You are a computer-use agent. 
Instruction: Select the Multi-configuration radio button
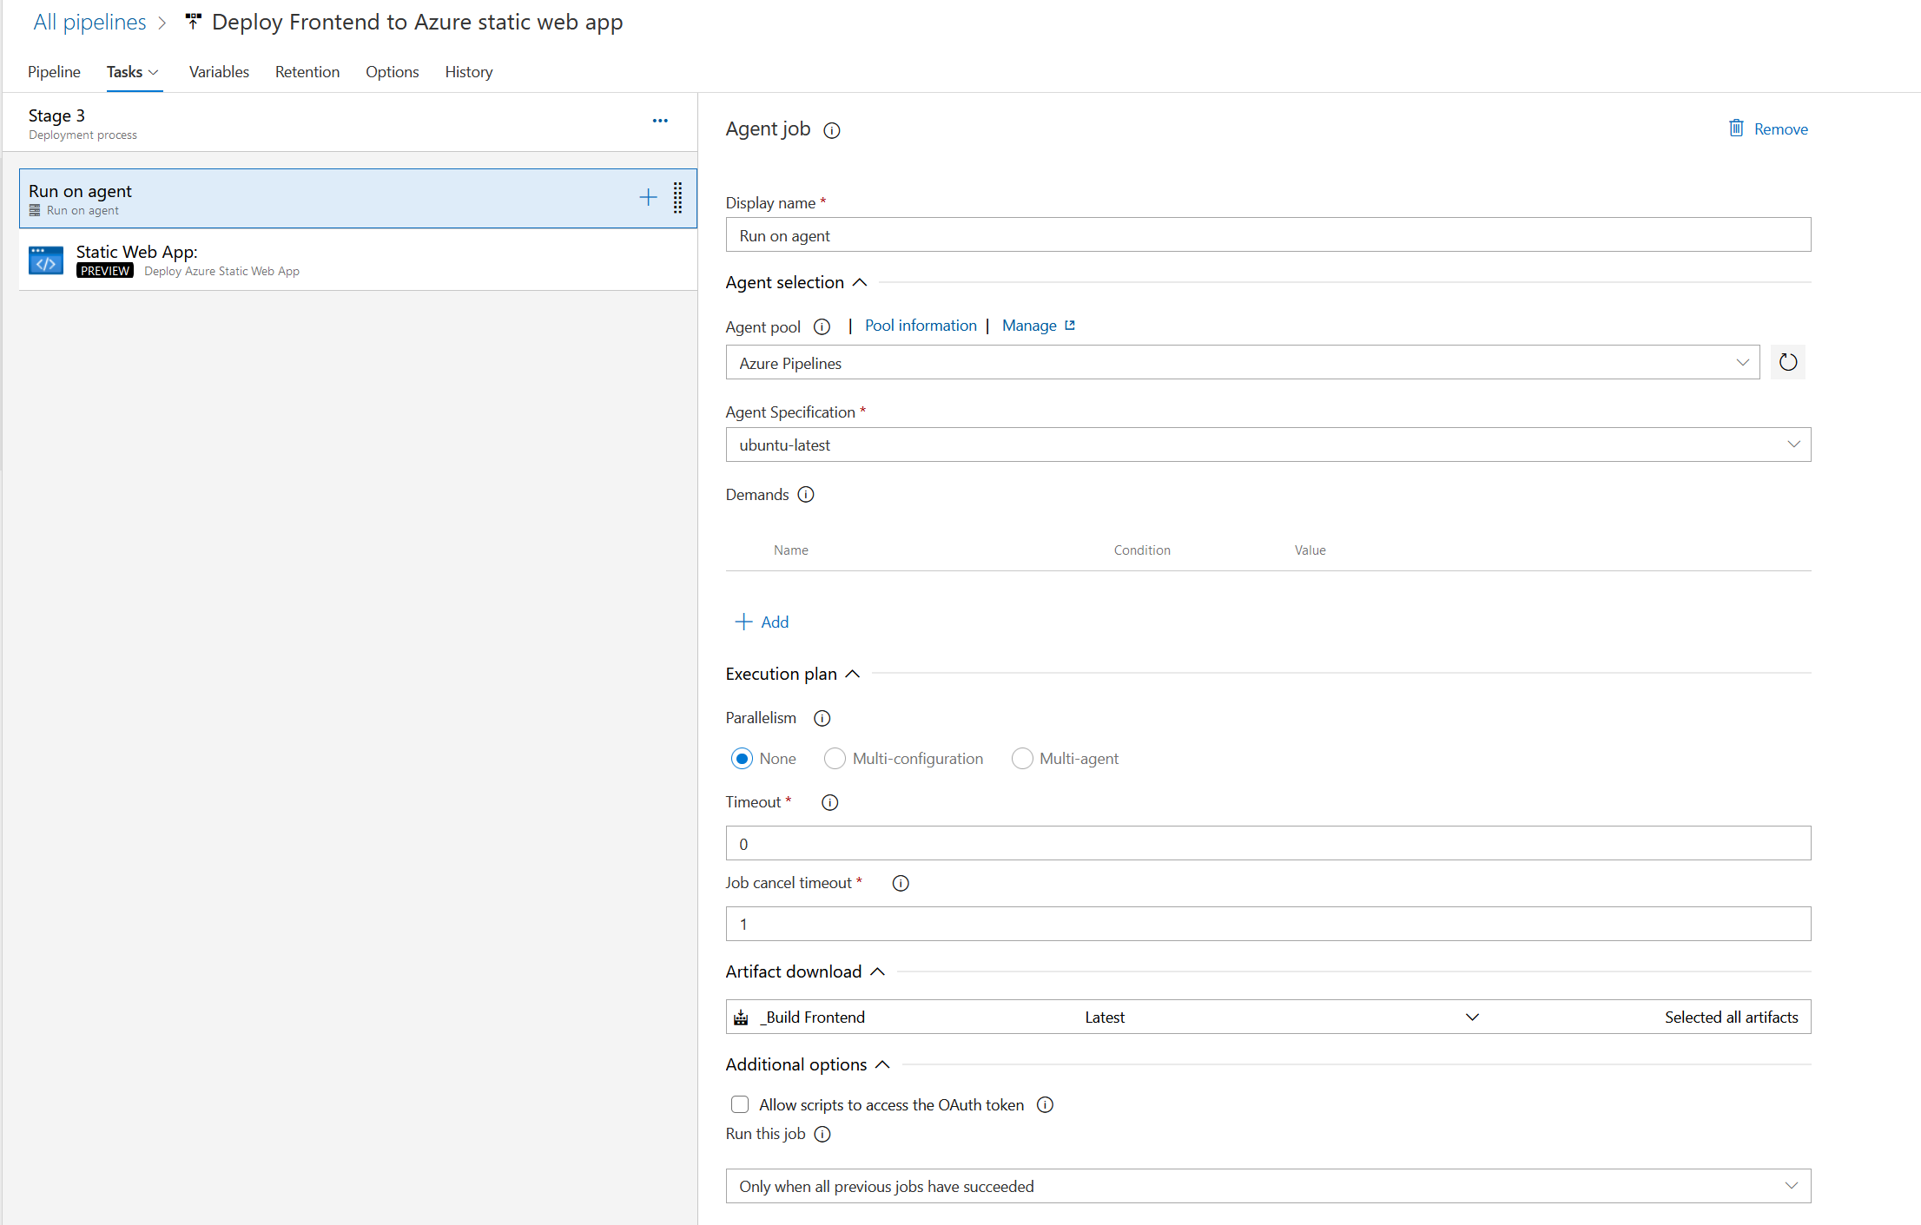836,759
